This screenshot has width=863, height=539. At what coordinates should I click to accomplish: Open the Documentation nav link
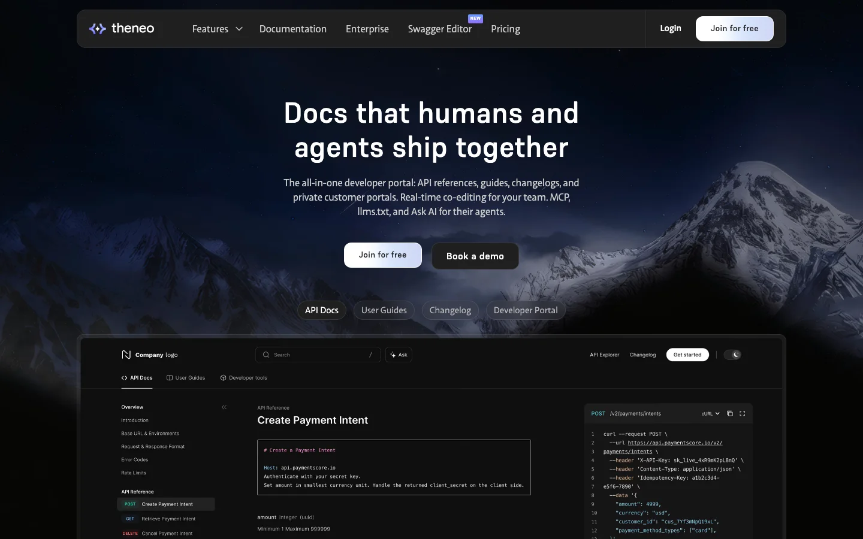point(293,29)
